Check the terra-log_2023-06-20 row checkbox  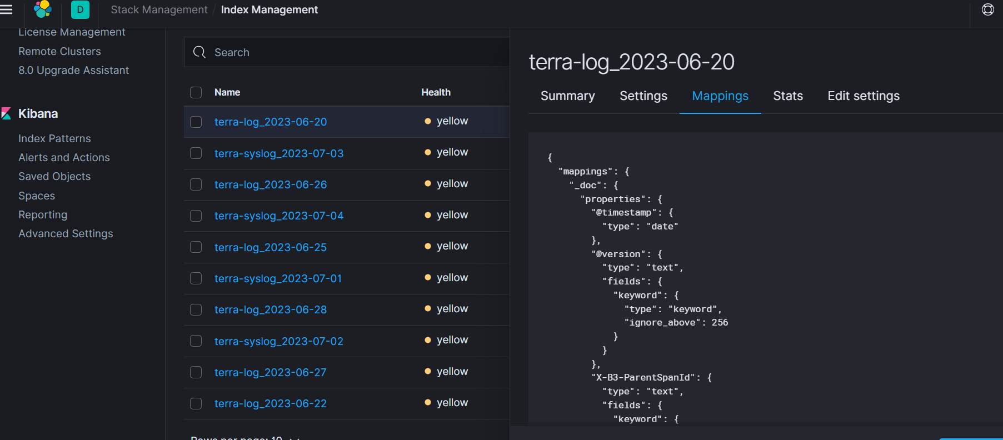196,122
